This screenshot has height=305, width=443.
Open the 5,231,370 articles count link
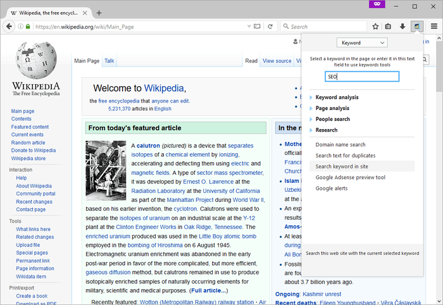click(119, 109)
